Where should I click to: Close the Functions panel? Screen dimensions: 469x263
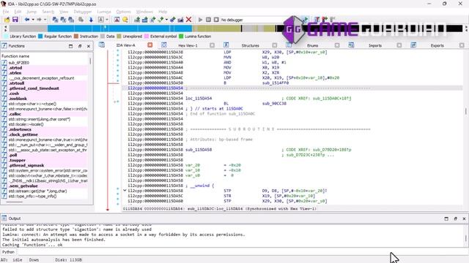pyautogui.click(x=89, y=46)
